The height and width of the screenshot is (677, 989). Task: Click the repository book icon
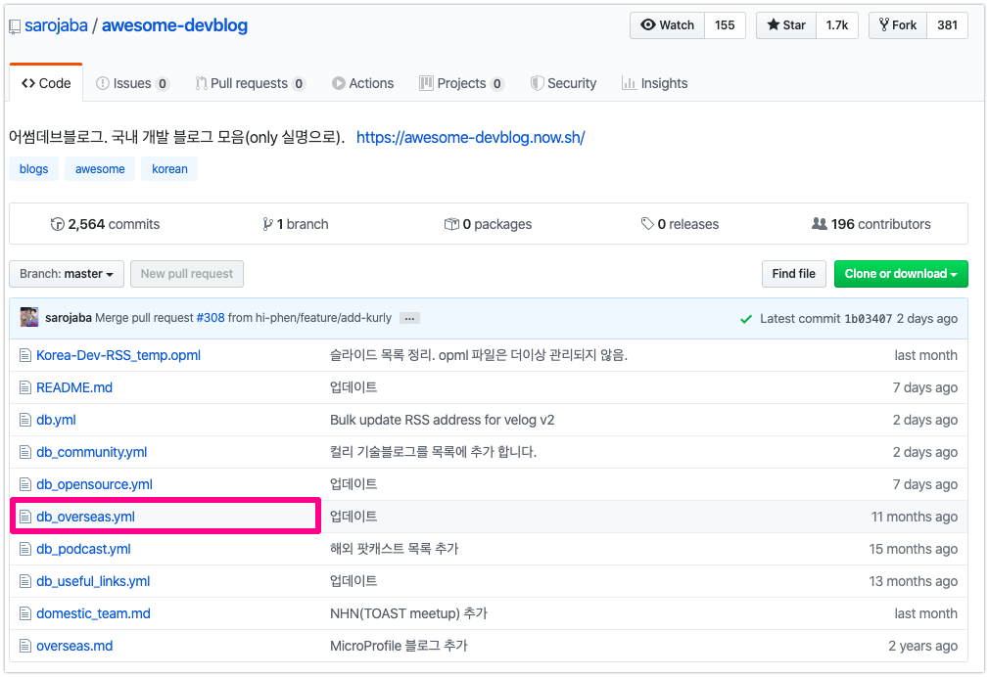[15, 26]
